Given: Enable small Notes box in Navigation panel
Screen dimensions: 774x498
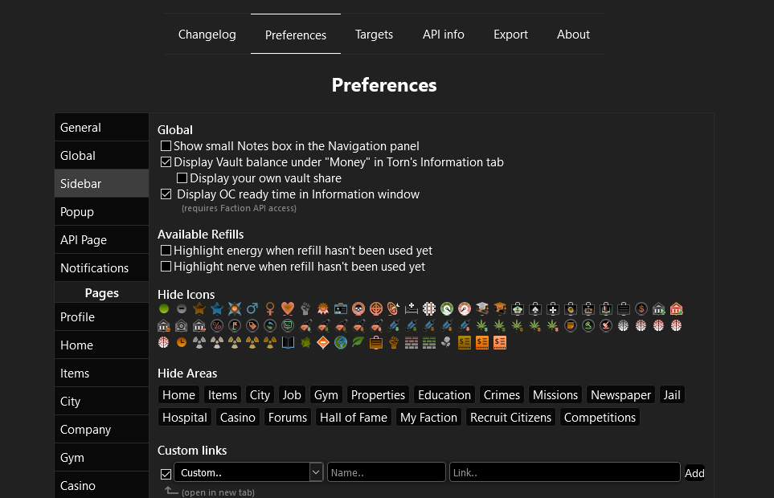Looking at the screenshot, I should [166, 146].
